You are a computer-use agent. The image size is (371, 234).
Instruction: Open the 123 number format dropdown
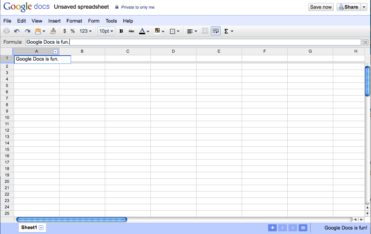click(84, 31)
